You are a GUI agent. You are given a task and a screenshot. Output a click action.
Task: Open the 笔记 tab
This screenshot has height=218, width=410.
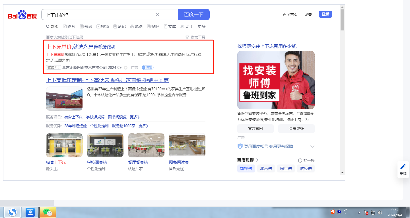click(120, 26)
